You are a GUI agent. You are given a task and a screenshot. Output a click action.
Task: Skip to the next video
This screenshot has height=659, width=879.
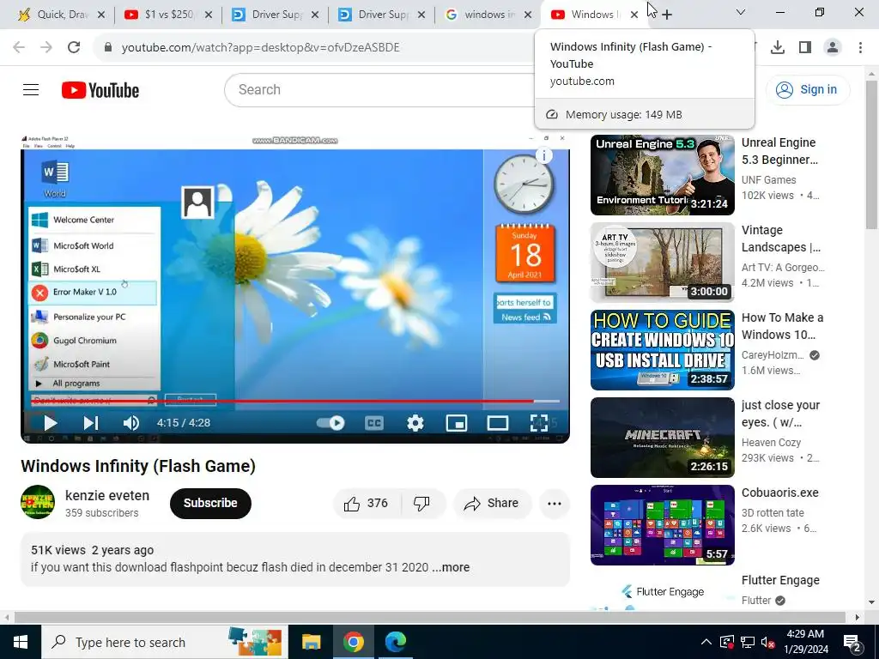[x=90, y=423]
